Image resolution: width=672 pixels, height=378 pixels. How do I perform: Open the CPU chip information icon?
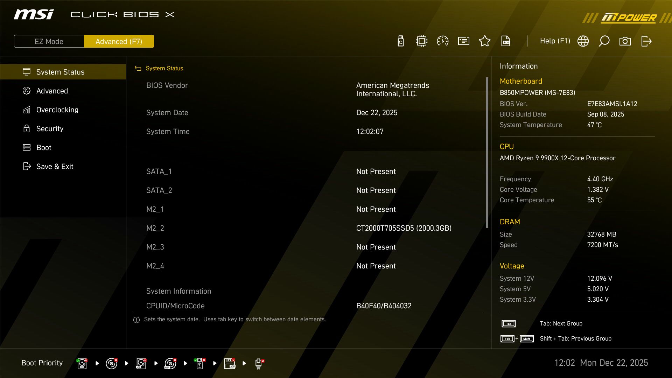421,41
